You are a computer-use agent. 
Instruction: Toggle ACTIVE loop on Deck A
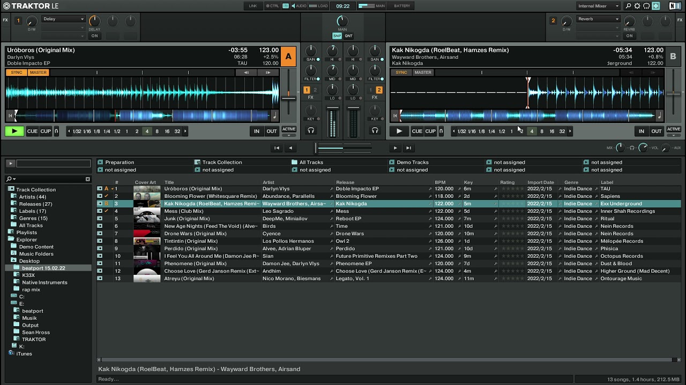289,129
